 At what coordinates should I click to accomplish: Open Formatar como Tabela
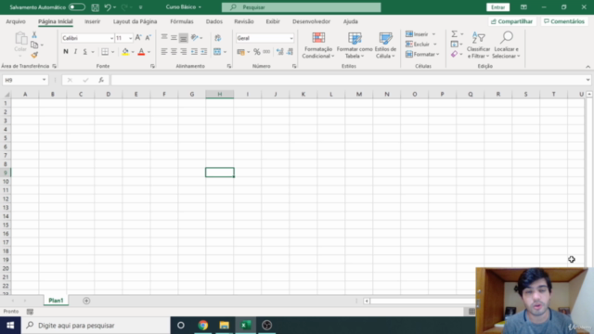pos(355,45)
